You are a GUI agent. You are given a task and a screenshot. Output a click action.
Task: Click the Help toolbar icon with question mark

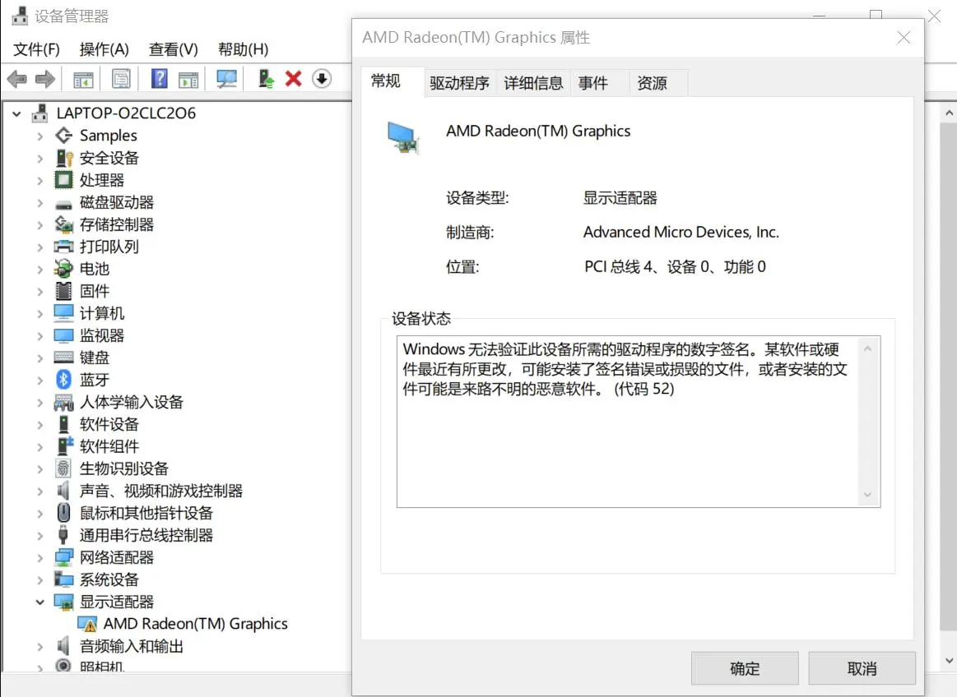(160, 79)
